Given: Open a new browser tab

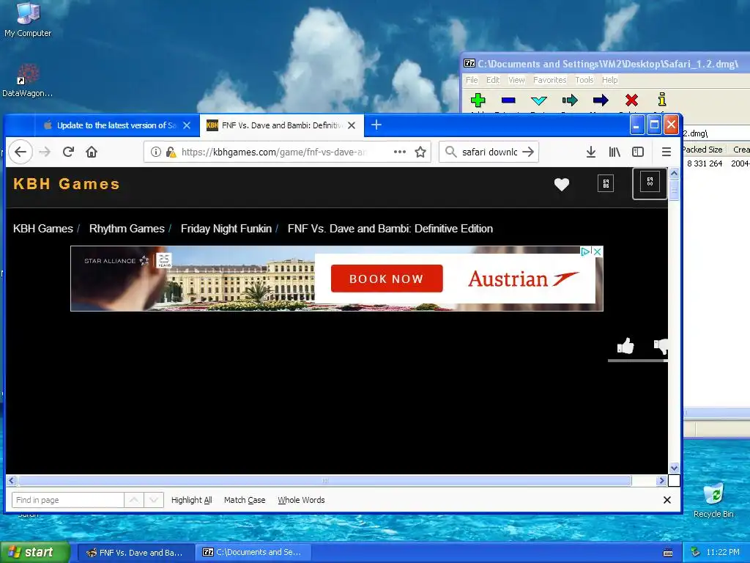Looking at the screenshot, I should tap(376, 125).
